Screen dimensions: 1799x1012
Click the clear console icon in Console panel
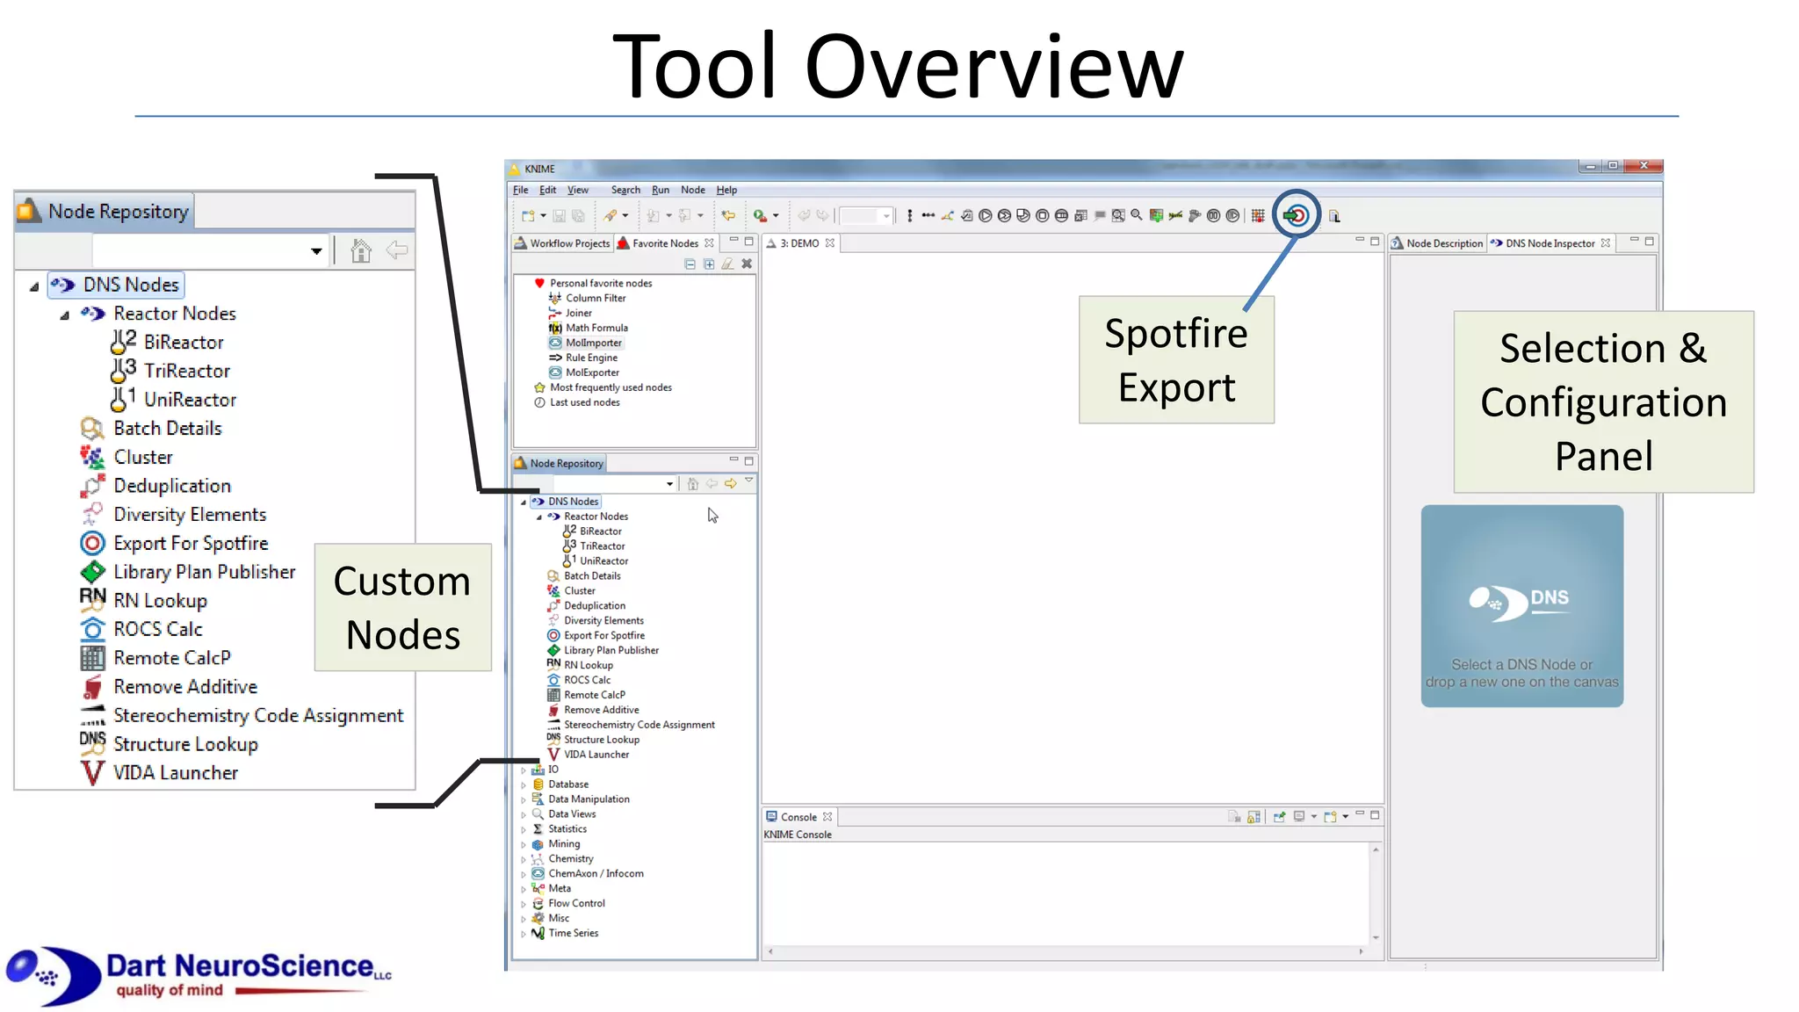pyautogui.click(x=1234, y=817)
